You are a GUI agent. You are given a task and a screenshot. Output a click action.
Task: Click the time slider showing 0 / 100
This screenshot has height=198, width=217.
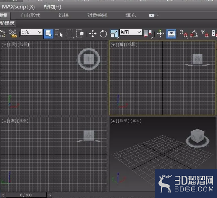pyautogui.click(x=26, y=195)
